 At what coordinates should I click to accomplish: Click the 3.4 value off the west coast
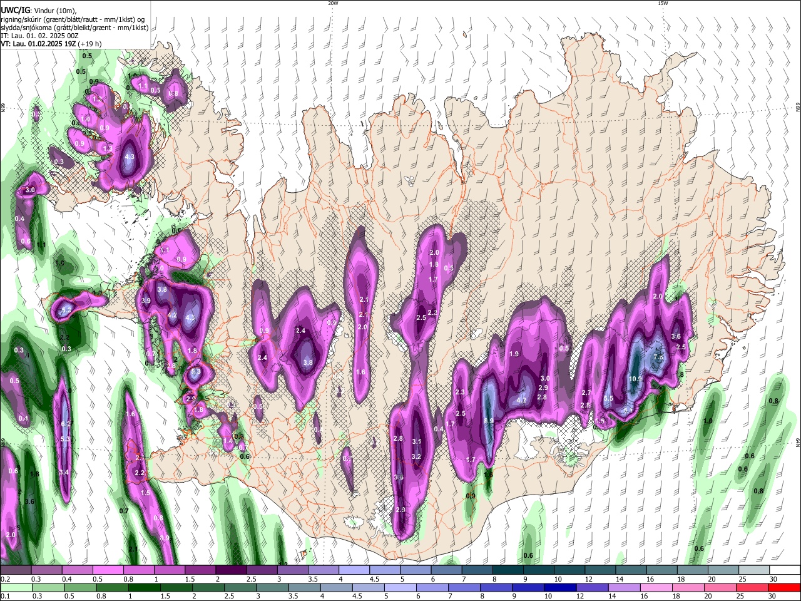click(x=64, y=472)
